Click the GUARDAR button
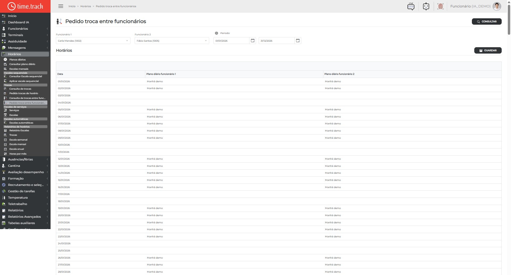Viewport: 511px width, 275px height. (x=488, y=50)
